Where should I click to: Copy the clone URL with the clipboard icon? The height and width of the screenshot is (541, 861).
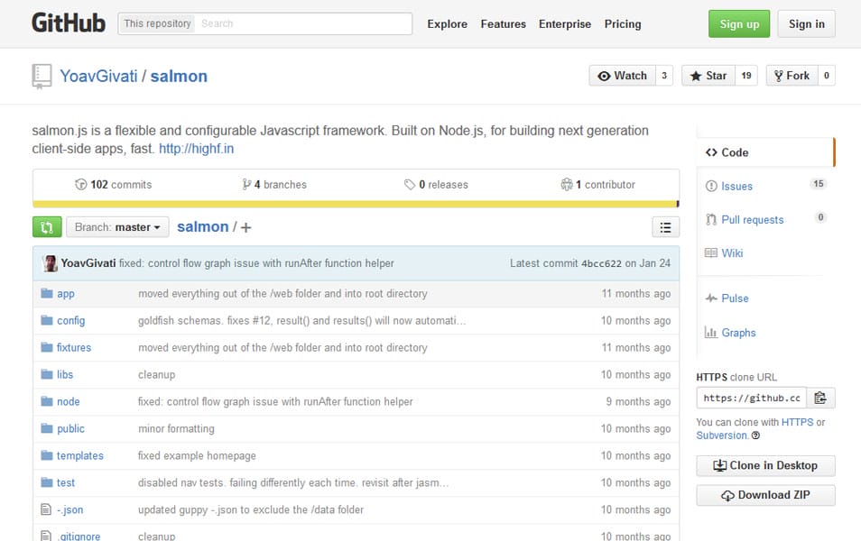pos(820,397)
